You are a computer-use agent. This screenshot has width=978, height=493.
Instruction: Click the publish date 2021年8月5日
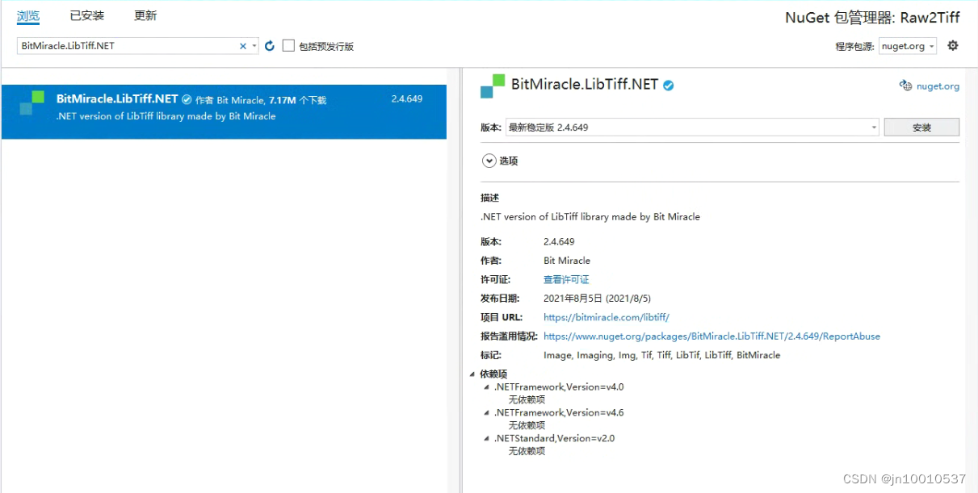click(597, 299)
